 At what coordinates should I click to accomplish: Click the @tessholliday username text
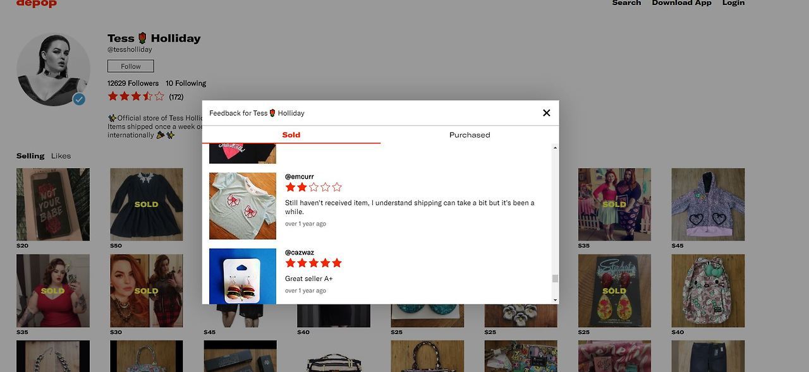[130, 49]
